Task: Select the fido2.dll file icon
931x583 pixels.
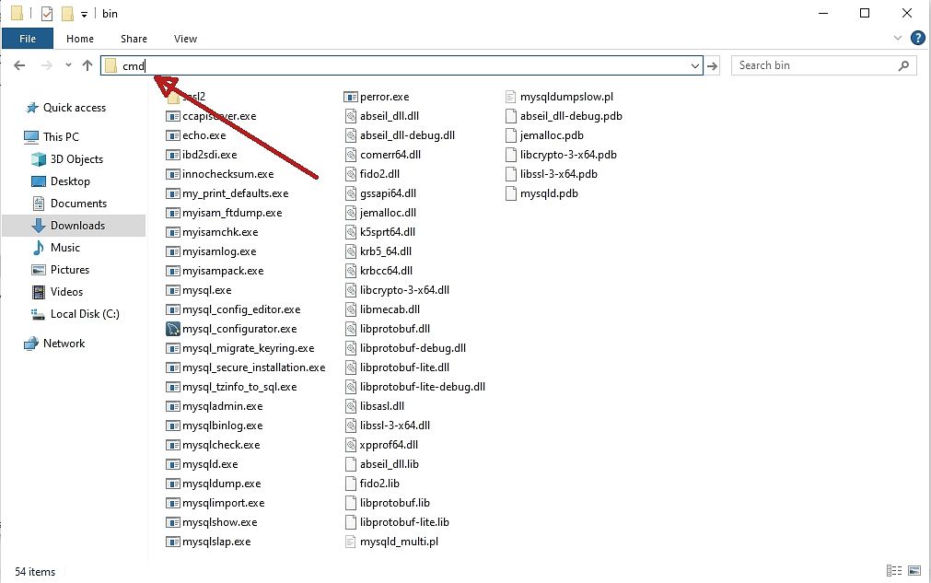Action: 351,174
